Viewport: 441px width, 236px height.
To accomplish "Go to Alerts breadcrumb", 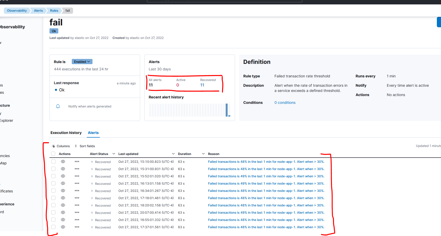I will click(x=38, y=11).
